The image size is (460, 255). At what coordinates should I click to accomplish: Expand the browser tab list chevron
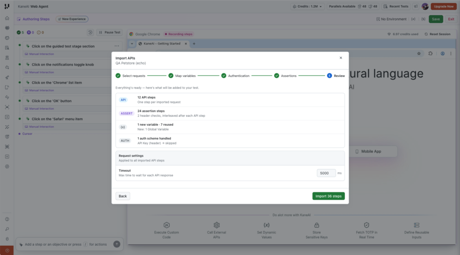tap(132, 44)
